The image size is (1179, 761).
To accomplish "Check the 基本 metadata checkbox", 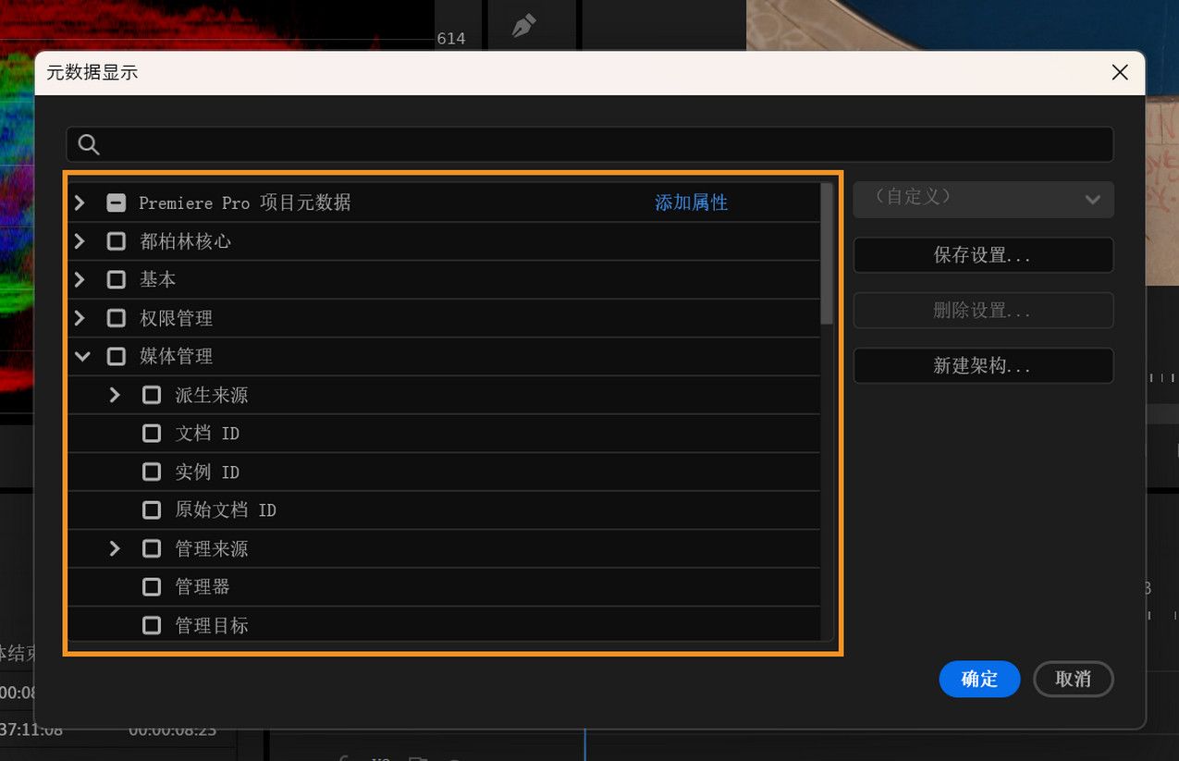I will tap(116, 279).
